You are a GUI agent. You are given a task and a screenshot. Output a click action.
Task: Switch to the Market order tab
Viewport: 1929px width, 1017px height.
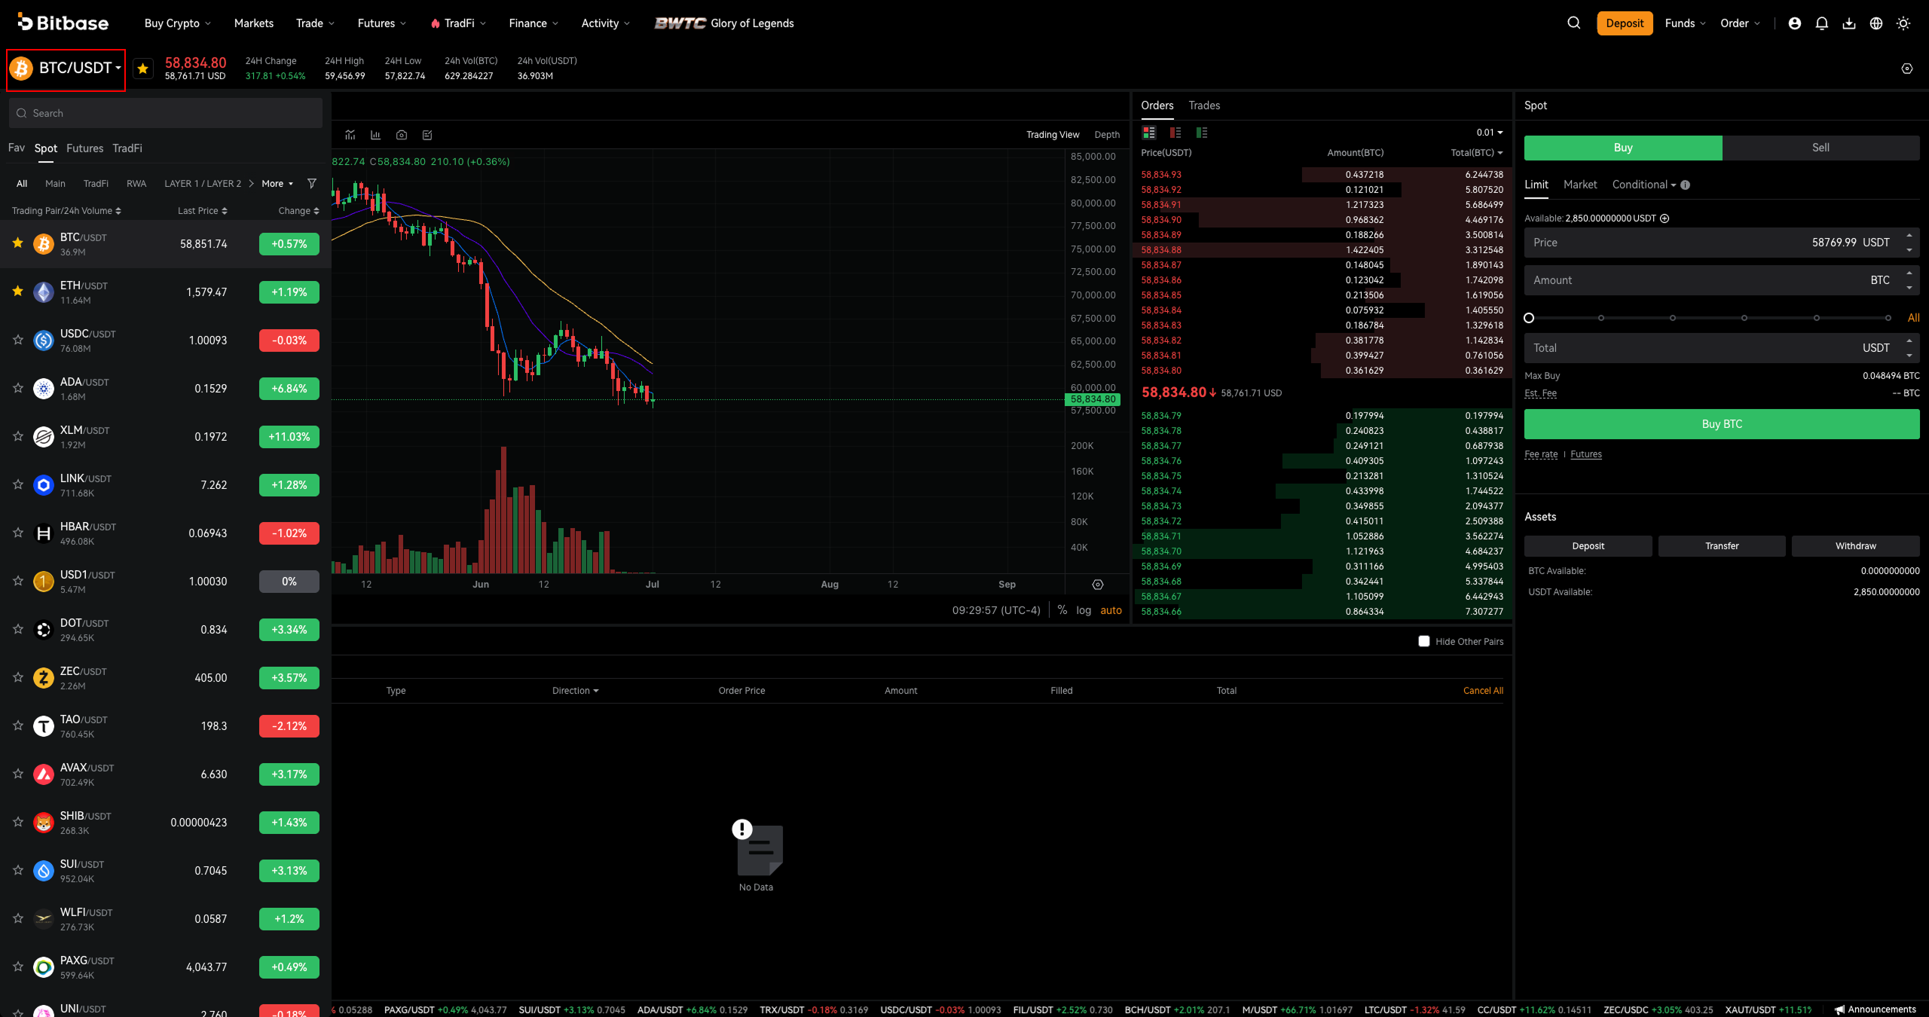point(1580,185)
